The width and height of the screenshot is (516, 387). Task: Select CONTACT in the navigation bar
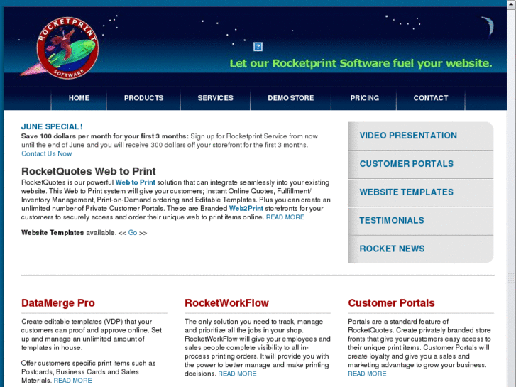[431, 98]
